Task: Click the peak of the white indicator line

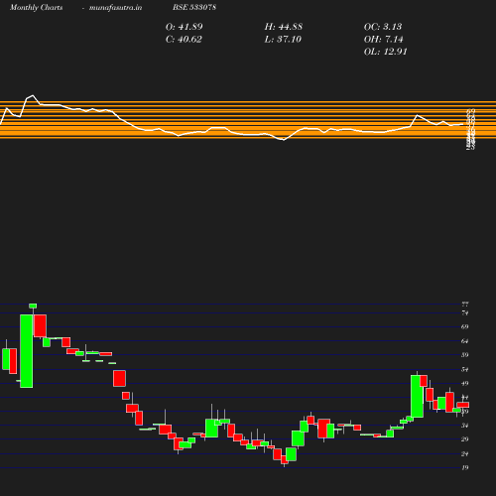Action: click(33, 95)
